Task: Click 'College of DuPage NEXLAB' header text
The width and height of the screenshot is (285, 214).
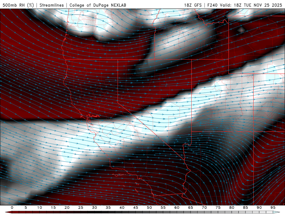Action: click(98, 5)
